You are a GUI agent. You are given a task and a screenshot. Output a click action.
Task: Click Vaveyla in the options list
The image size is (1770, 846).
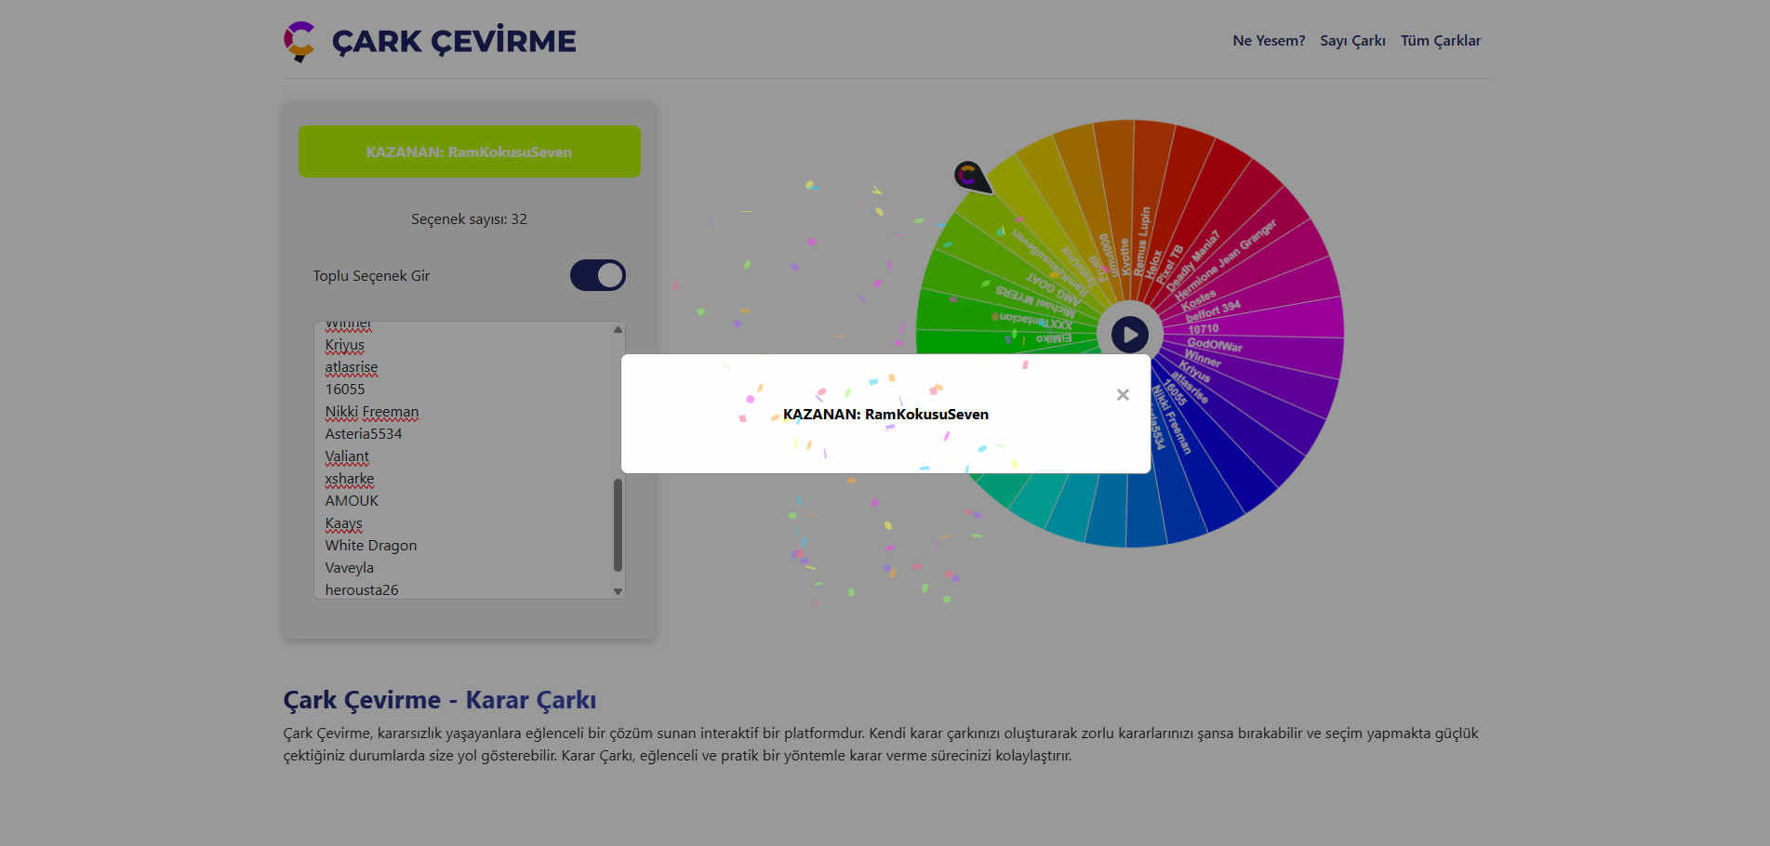pyautogui.click(x=350, y=568)
